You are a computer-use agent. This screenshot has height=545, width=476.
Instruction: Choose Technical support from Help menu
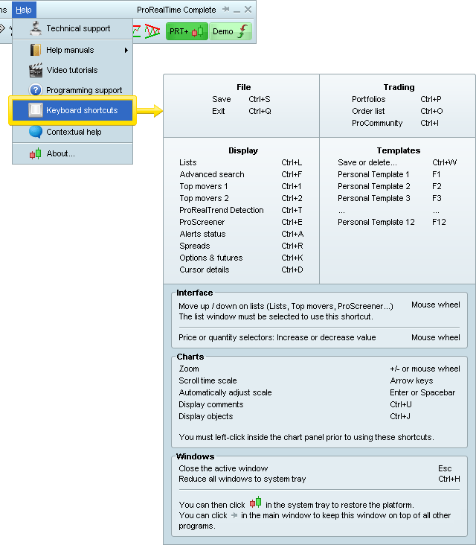pyautogui.click(x=78, y=28)
